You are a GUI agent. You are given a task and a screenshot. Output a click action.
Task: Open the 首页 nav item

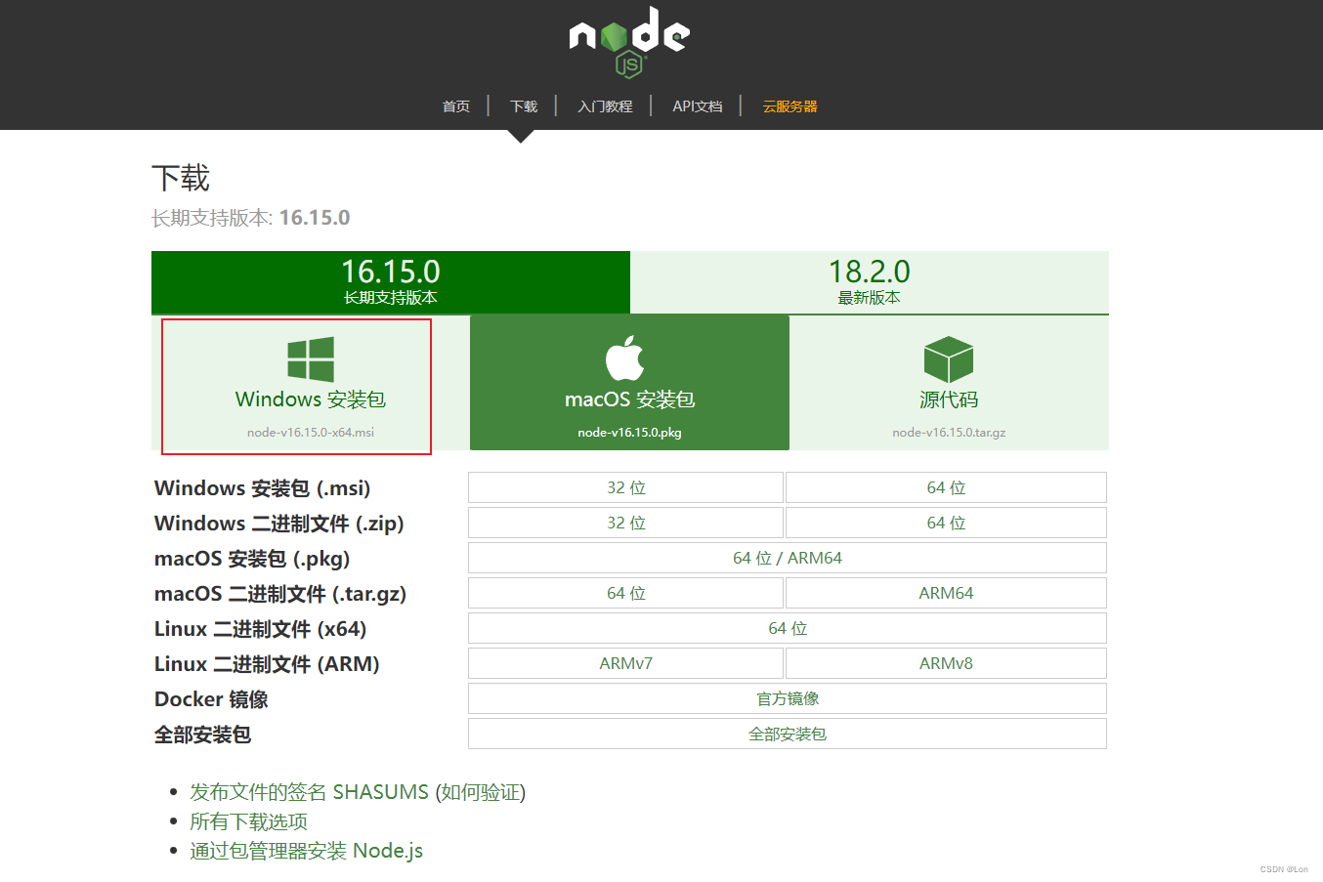(x=456, y=106)
